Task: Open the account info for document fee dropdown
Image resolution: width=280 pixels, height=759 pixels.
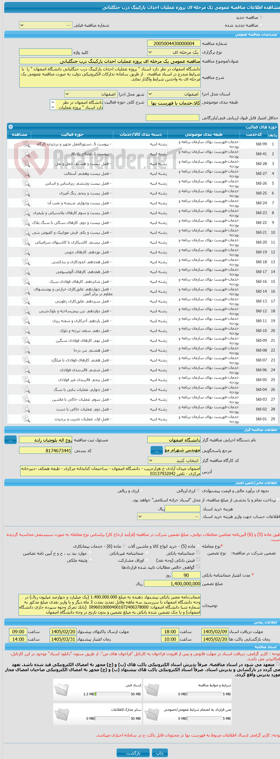Action: click(x=169, y=516)
